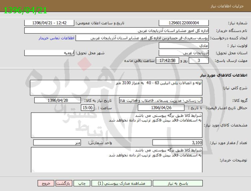Click the تاریخ نیاز به کالا field 1396/04/28
Screen dimensions: 251x191
58,100
